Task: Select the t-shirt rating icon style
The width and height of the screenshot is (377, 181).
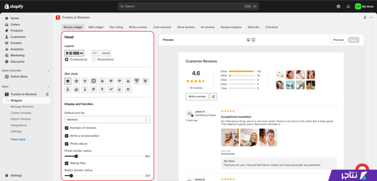Action: (145, 81)
